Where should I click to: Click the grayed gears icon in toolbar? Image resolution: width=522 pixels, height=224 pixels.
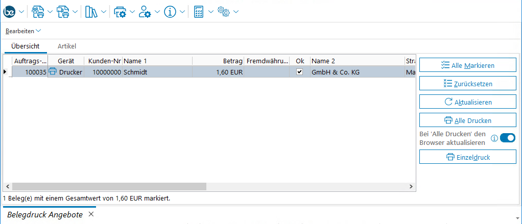pyautogui.click(x=224, y=11)
